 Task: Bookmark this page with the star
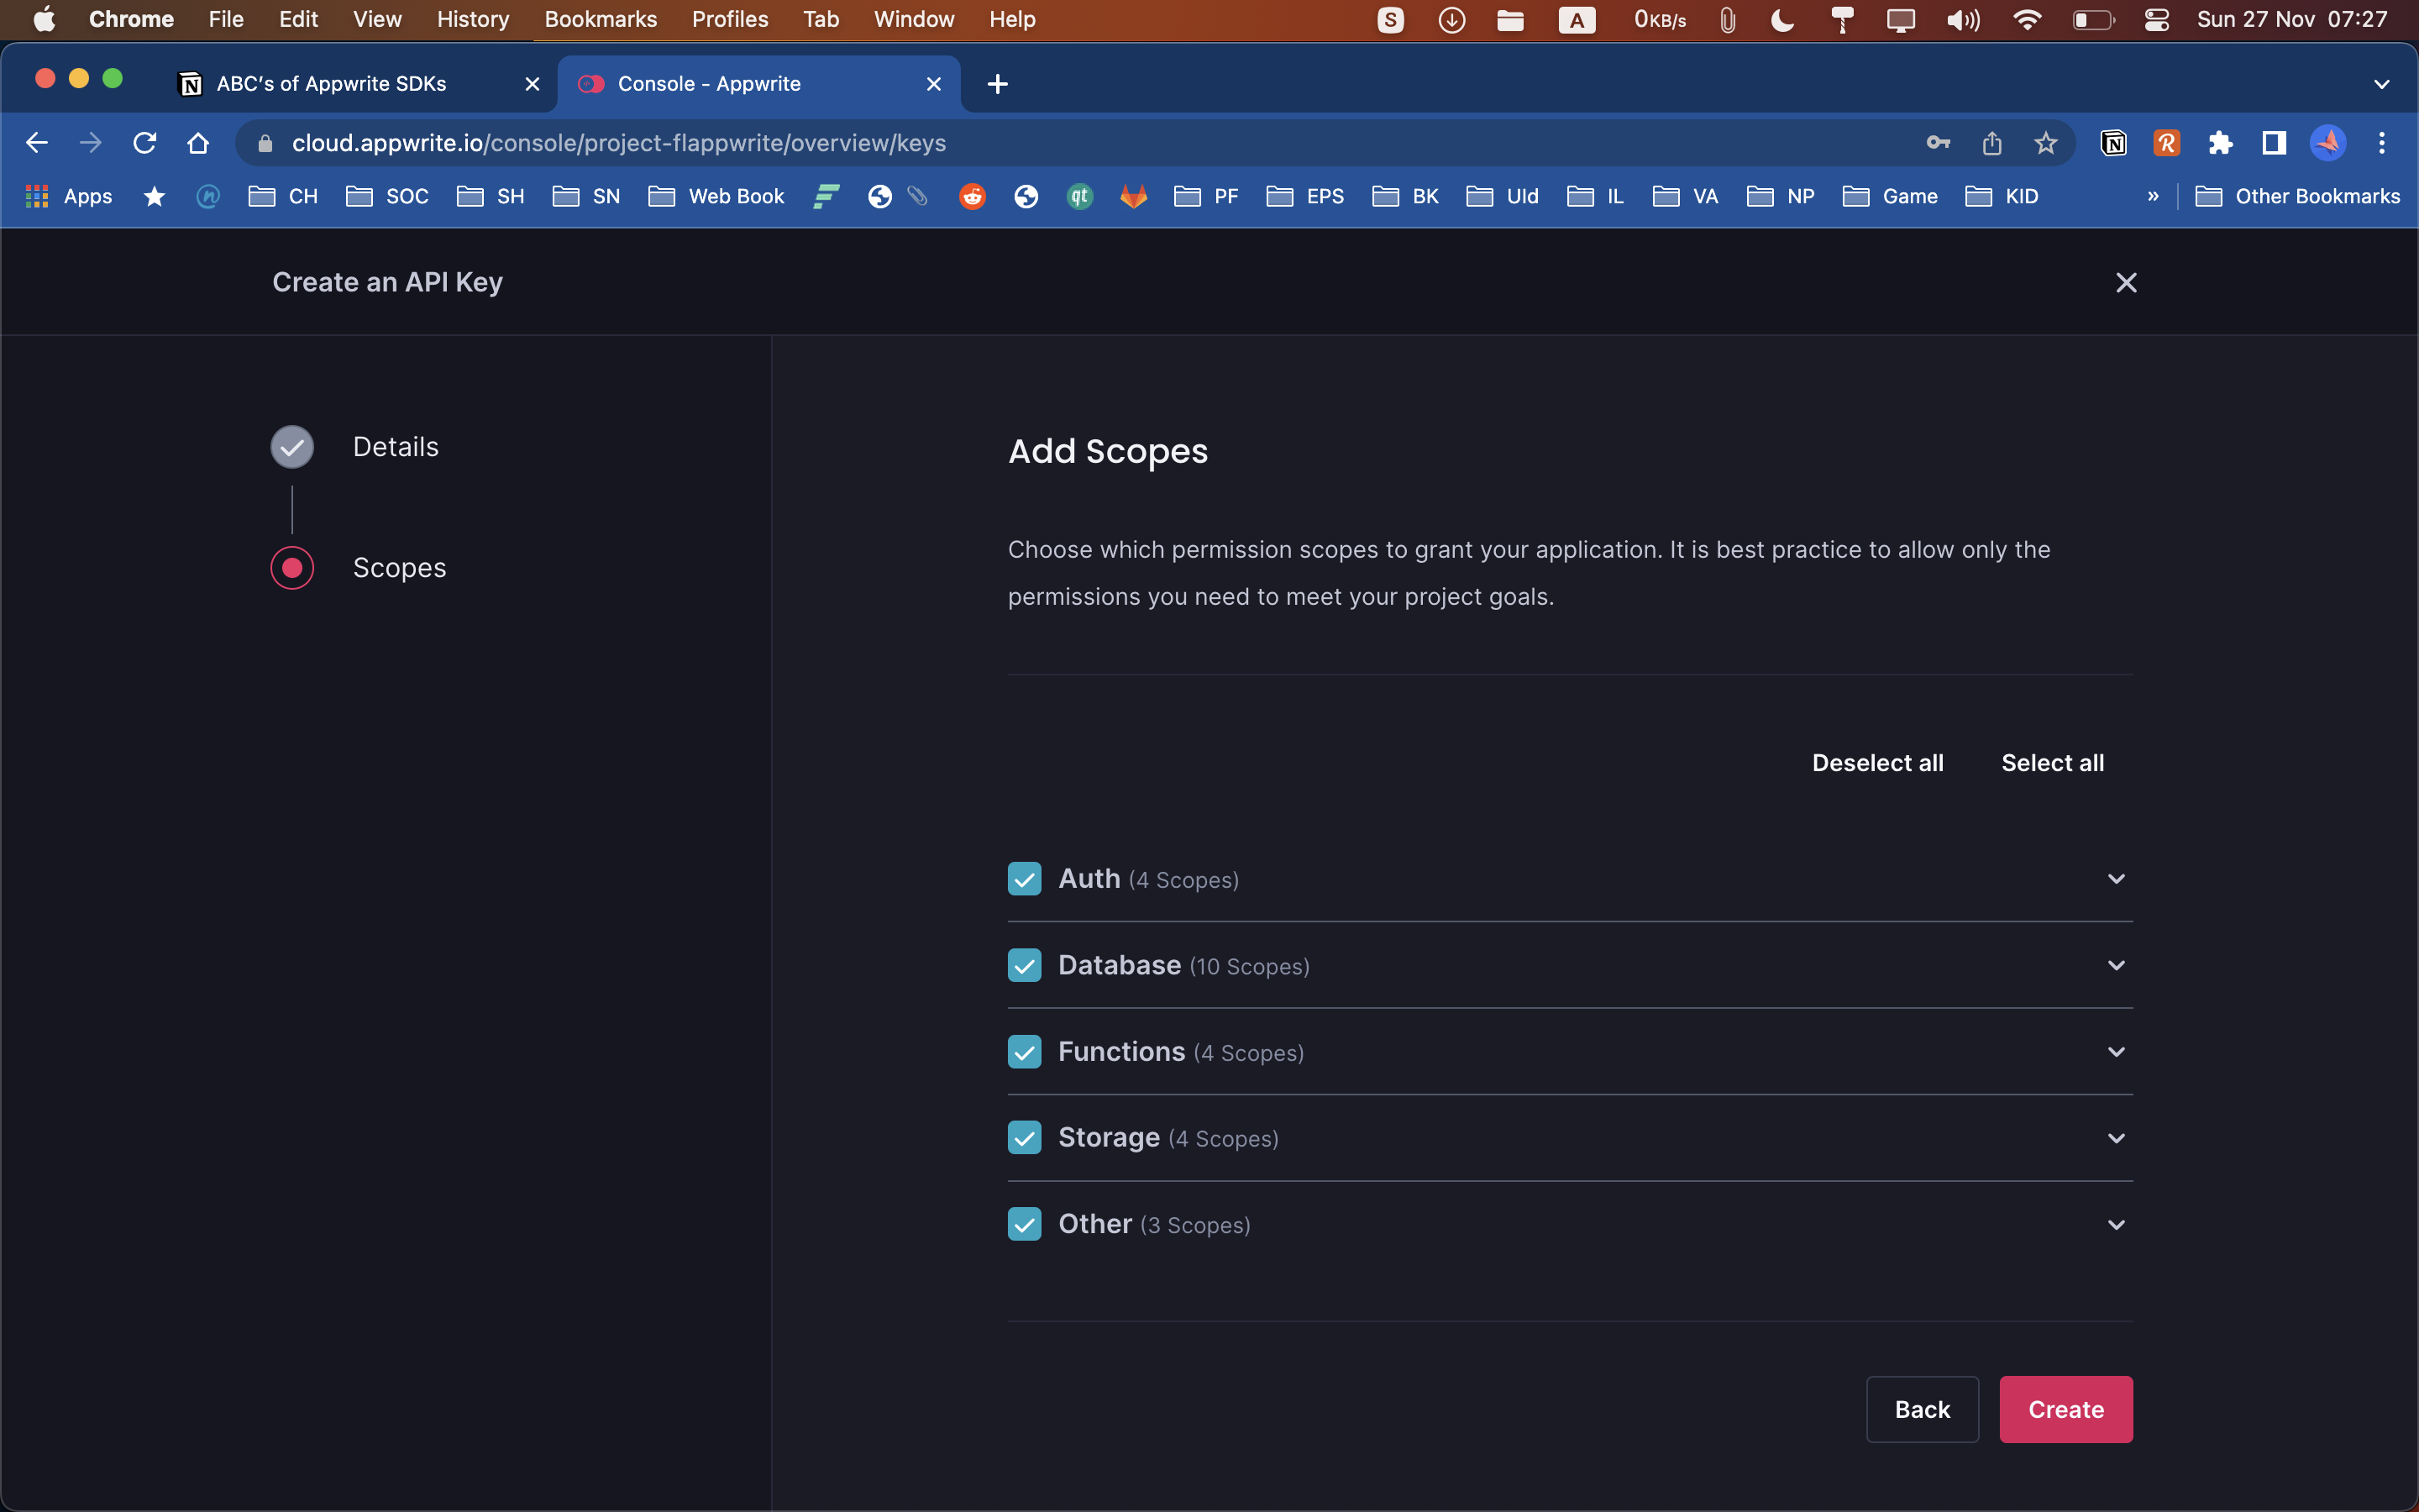tap(2046, 143)
